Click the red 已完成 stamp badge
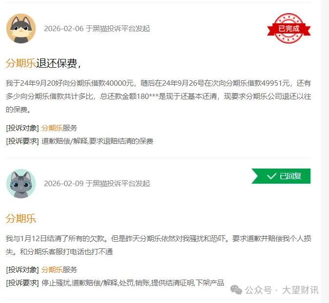This screenshot has height=303, width=329. point(288,28)
